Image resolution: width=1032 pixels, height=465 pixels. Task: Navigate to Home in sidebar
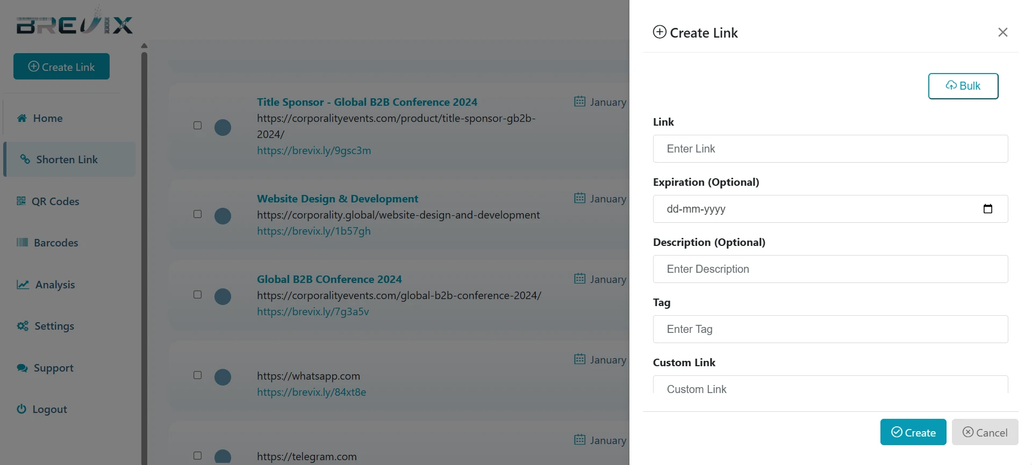pos(47,118)
